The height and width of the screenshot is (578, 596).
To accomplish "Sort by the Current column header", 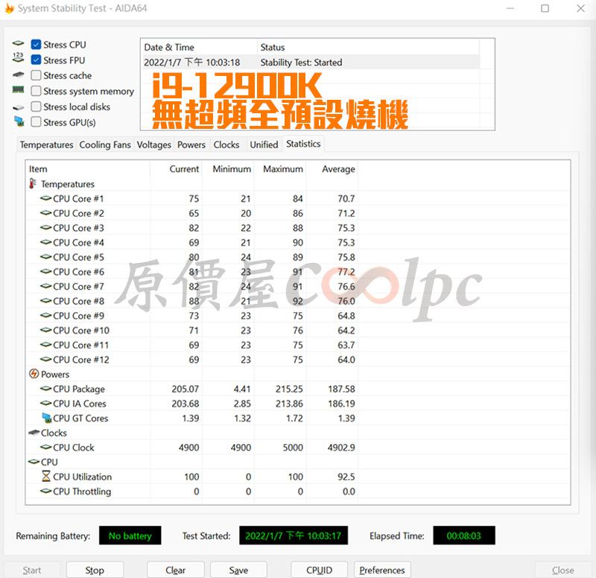I will (x=176, y=169).
